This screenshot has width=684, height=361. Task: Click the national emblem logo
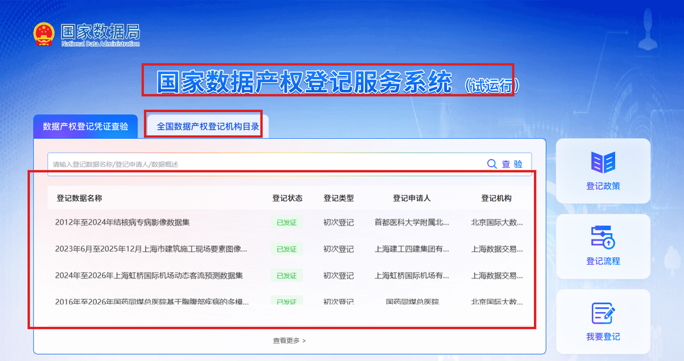pos(44,34)
